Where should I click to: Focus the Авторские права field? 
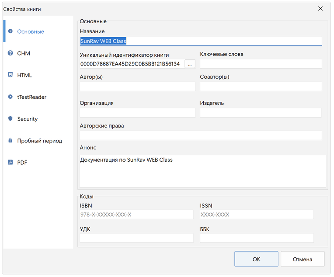[x=201, y=135]
